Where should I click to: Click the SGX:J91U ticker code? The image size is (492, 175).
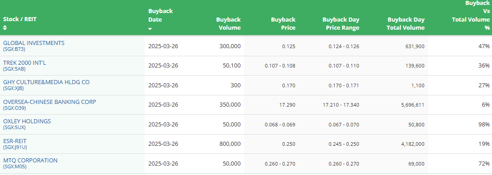[15, 147]
